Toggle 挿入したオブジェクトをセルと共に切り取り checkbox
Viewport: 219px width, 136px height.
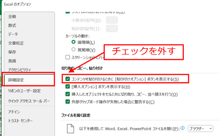tap(68, 94)
